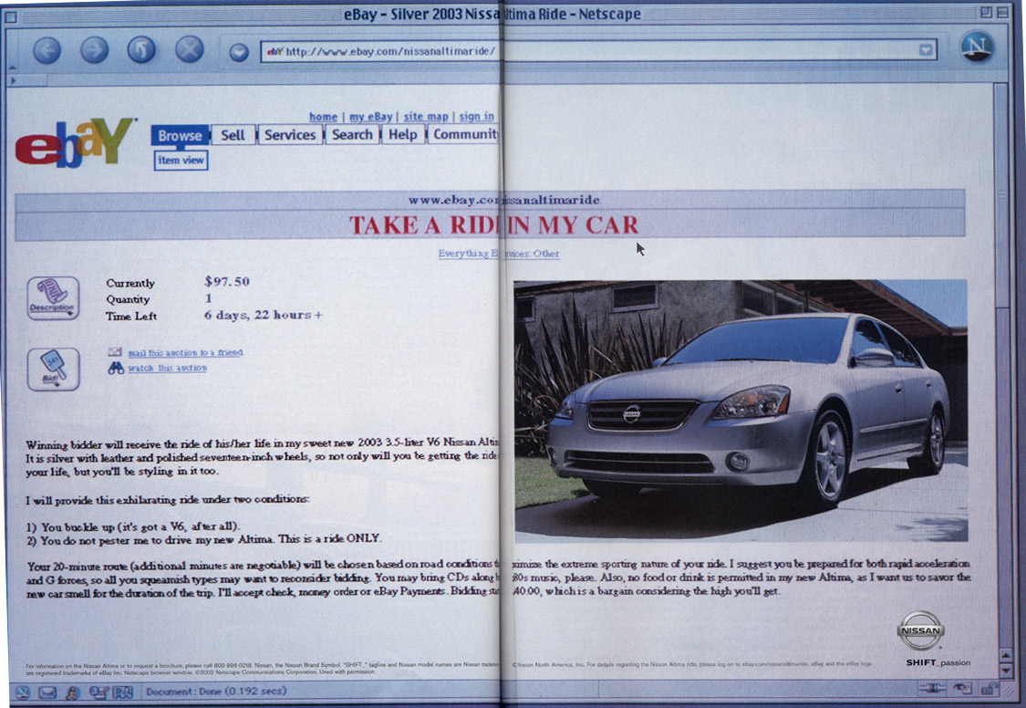Open Address Book icon in the status bar
Viewport: 1026px width, 708px height.
click(123, 692)
